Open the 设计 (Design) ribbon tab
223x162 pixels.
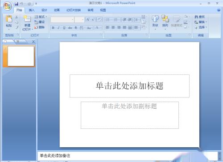pyautogui.click(x=44, y=10)
